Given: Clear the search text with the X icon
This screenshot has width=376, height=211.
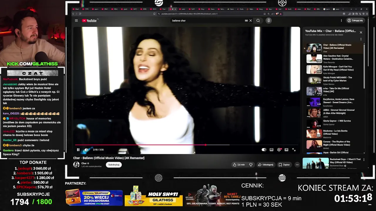Looking at the screenshot, I should [x=251, y=21].
